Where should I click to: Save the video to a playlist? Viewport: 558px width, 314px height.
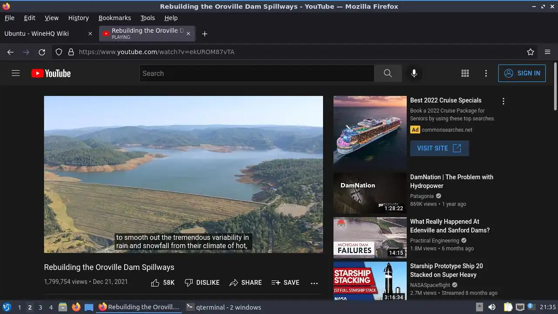[x=285, y=283]
